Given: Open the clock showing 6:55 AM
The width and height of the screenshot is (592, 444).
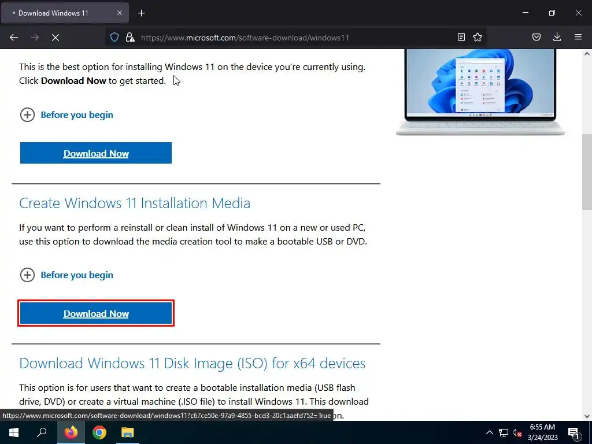Looking at the screenshot, I should 542,432.
